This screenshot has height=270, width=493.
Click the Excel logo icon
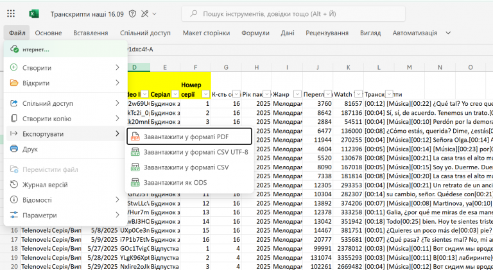coord(34,14)
